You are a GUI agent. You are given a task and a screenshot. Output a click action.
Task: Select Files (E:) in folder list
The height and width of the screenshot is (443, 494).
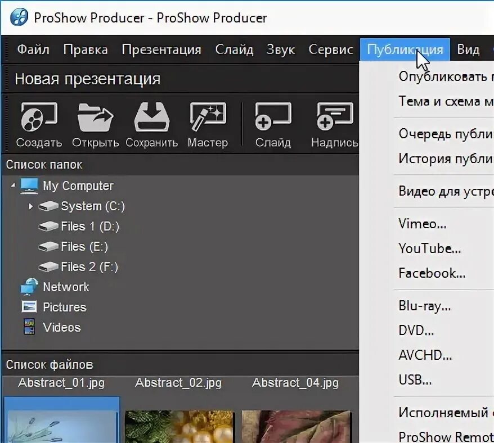pyautogui.click(x=84, y=247)
